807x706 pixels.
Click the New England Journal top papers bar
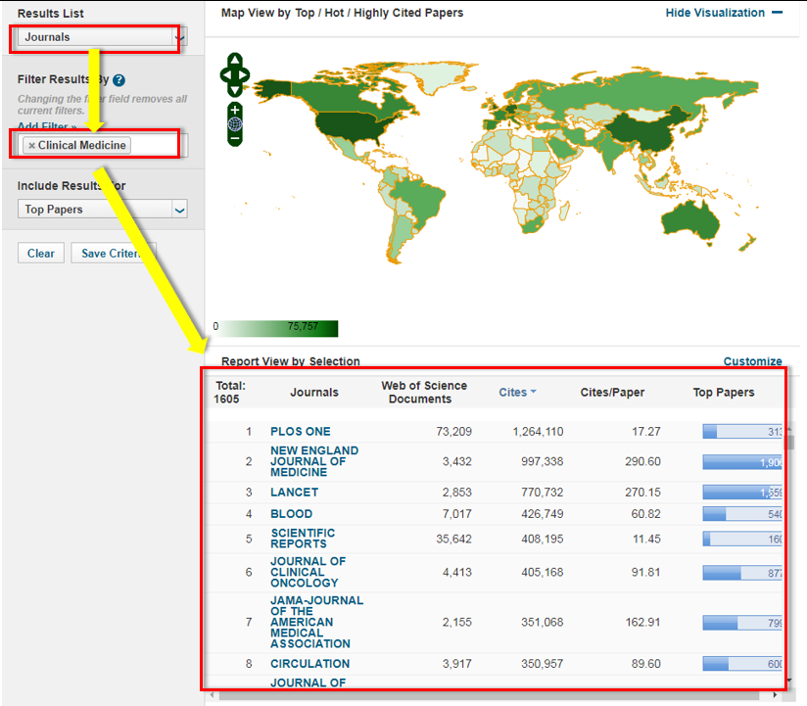(x=742, y=461)
